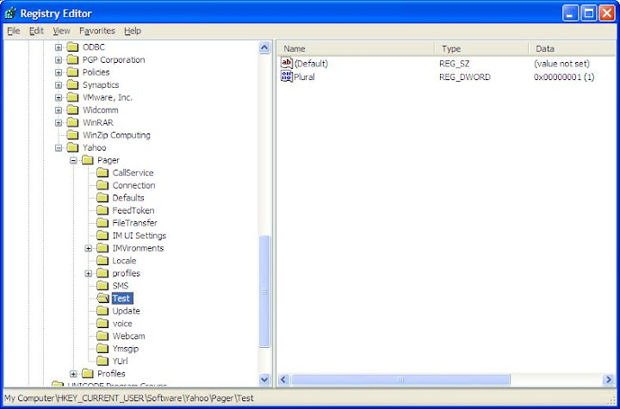
Task: Collapse the Pager key
Action: (x=73, y=161)
